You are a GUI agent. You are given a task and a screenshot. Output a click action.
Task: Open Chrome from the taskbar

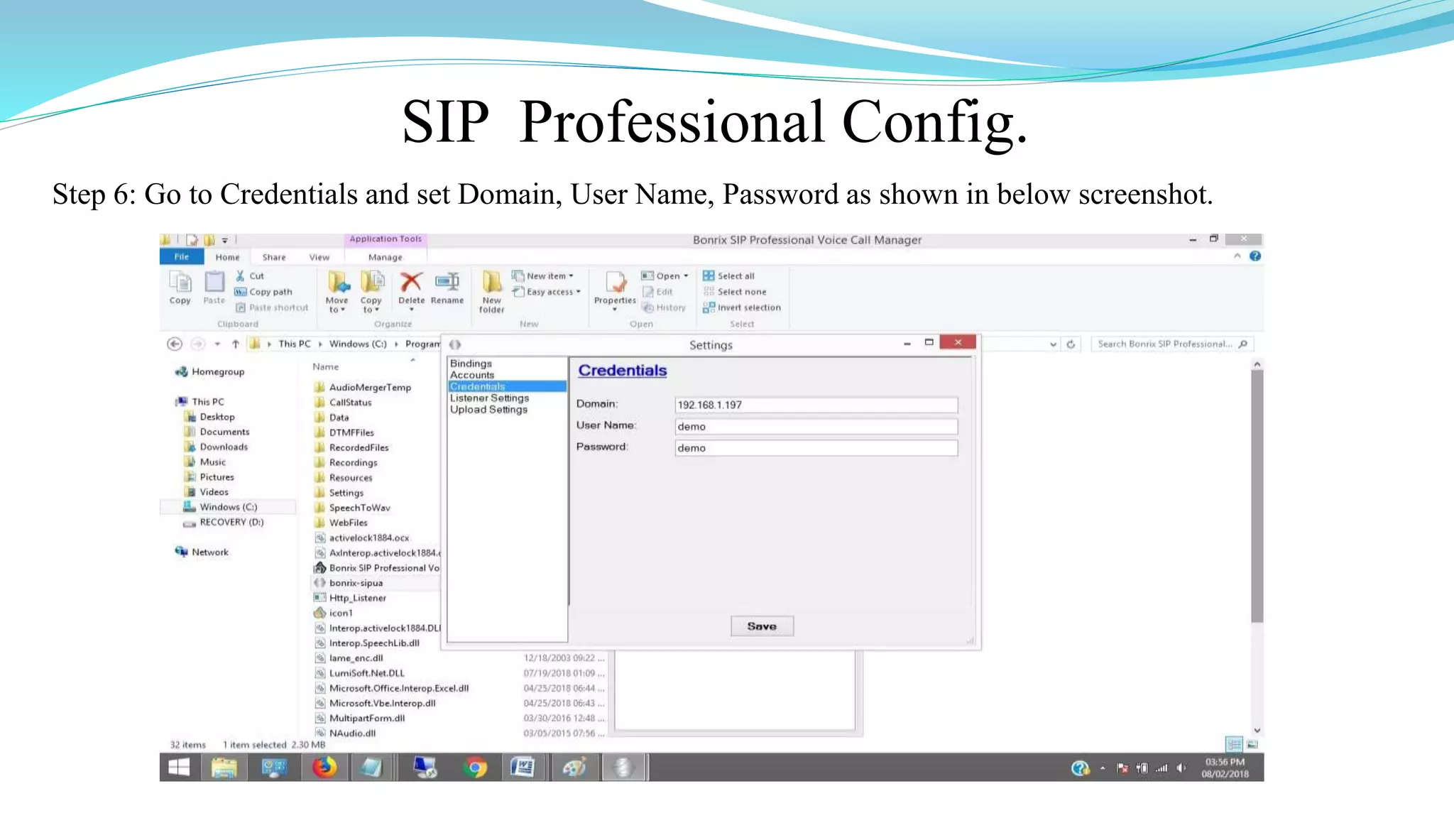(x=475, y=768)
